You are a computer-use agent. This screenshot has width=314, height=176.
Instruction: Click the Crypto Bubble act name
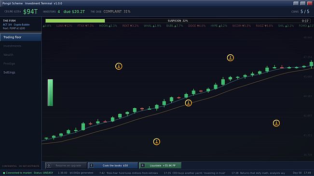(x=22, y=25)
